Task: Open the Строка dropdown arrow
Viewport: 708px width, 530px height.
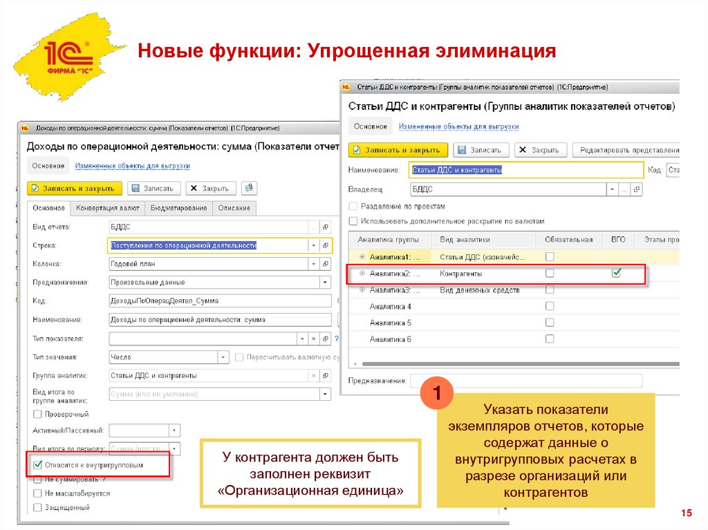Action: click(x=314, y=245)
